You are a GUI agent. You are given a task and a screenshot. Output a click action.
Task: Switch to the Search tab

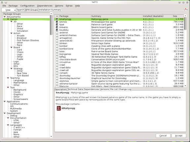tap(20, 10)
